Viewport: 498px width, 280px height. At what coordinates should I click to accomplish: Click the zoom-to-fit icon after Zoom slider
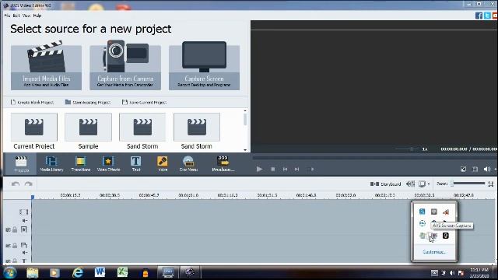[491, 184]
